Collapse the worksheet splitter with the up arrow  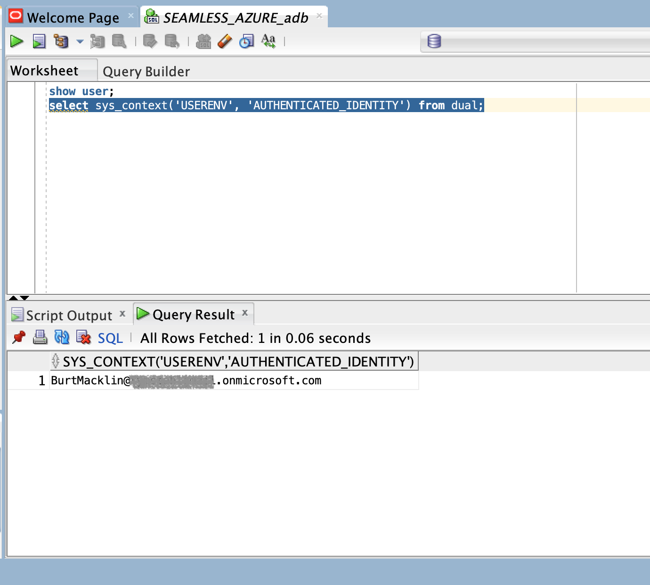click(14, 298)
